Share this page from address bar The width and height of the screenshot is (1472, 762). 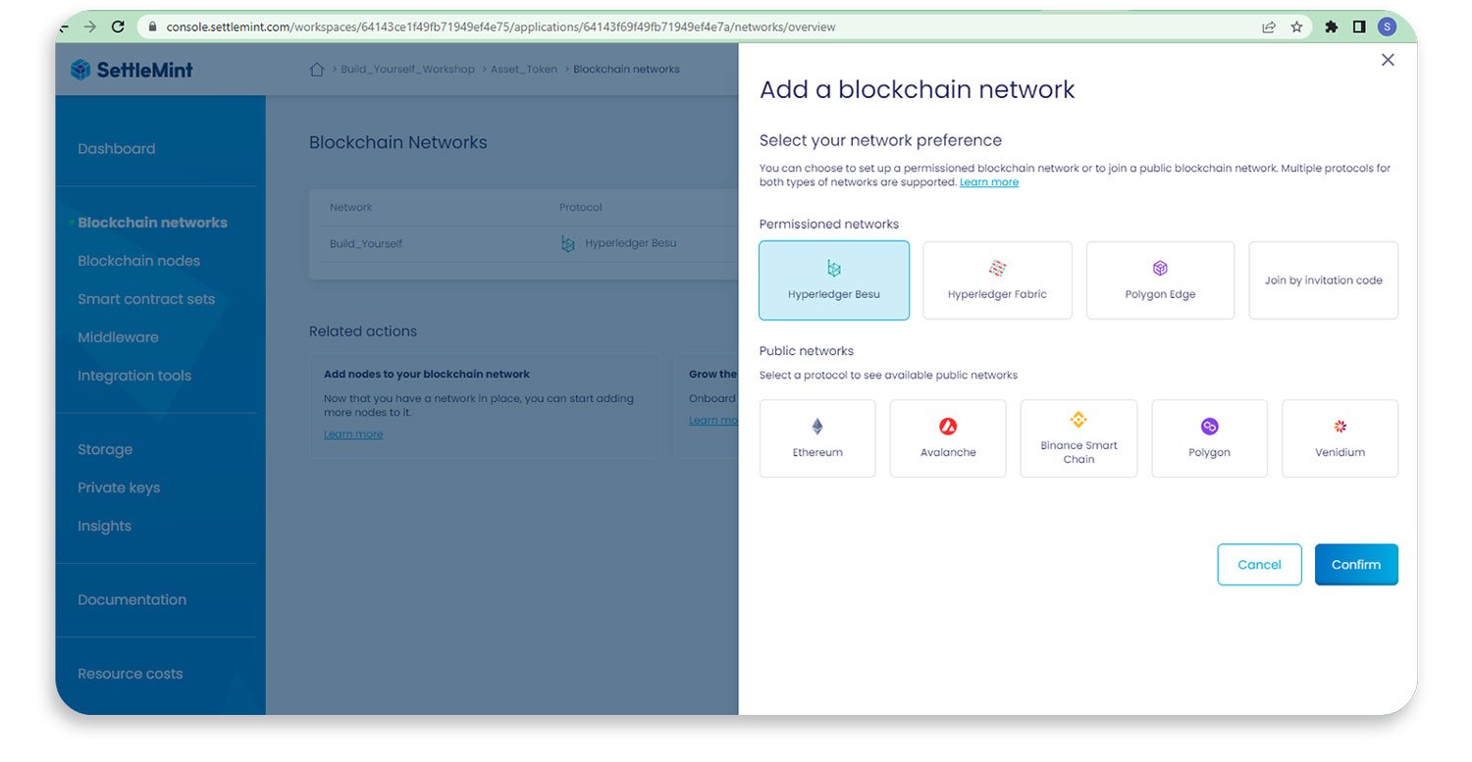point(1269,26)
